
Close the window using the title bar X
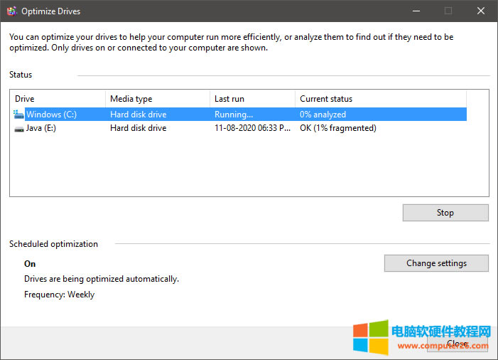[x=481, y=11]
